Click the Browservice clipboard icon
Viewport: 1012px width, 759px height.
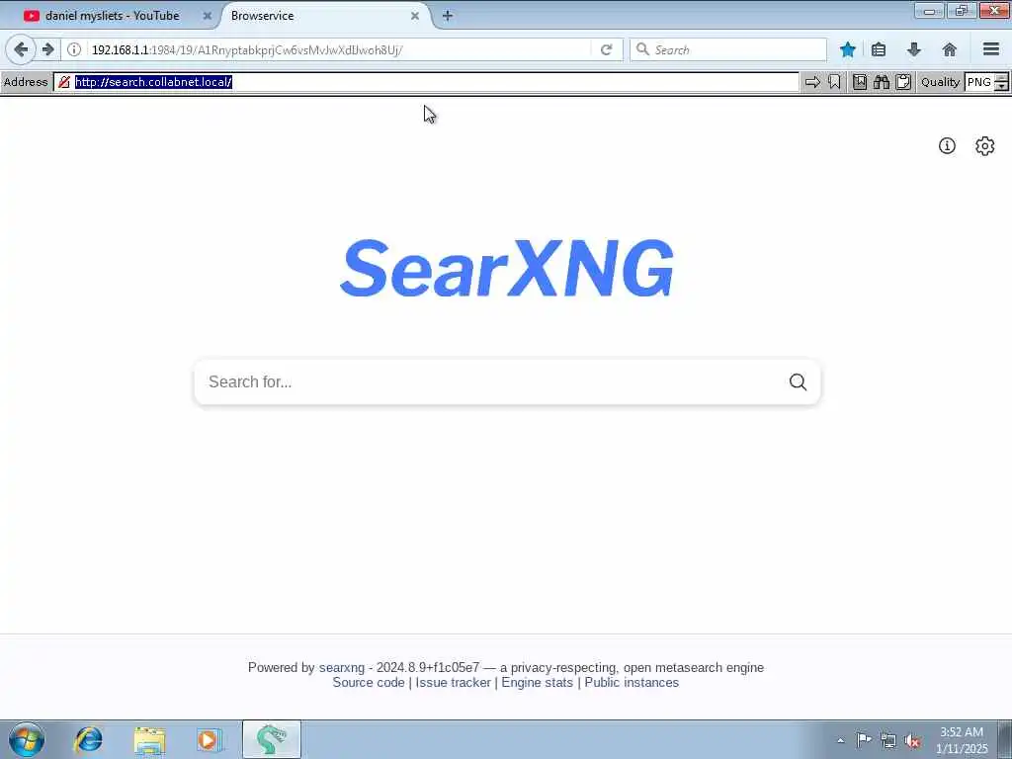tap(903, 82)
